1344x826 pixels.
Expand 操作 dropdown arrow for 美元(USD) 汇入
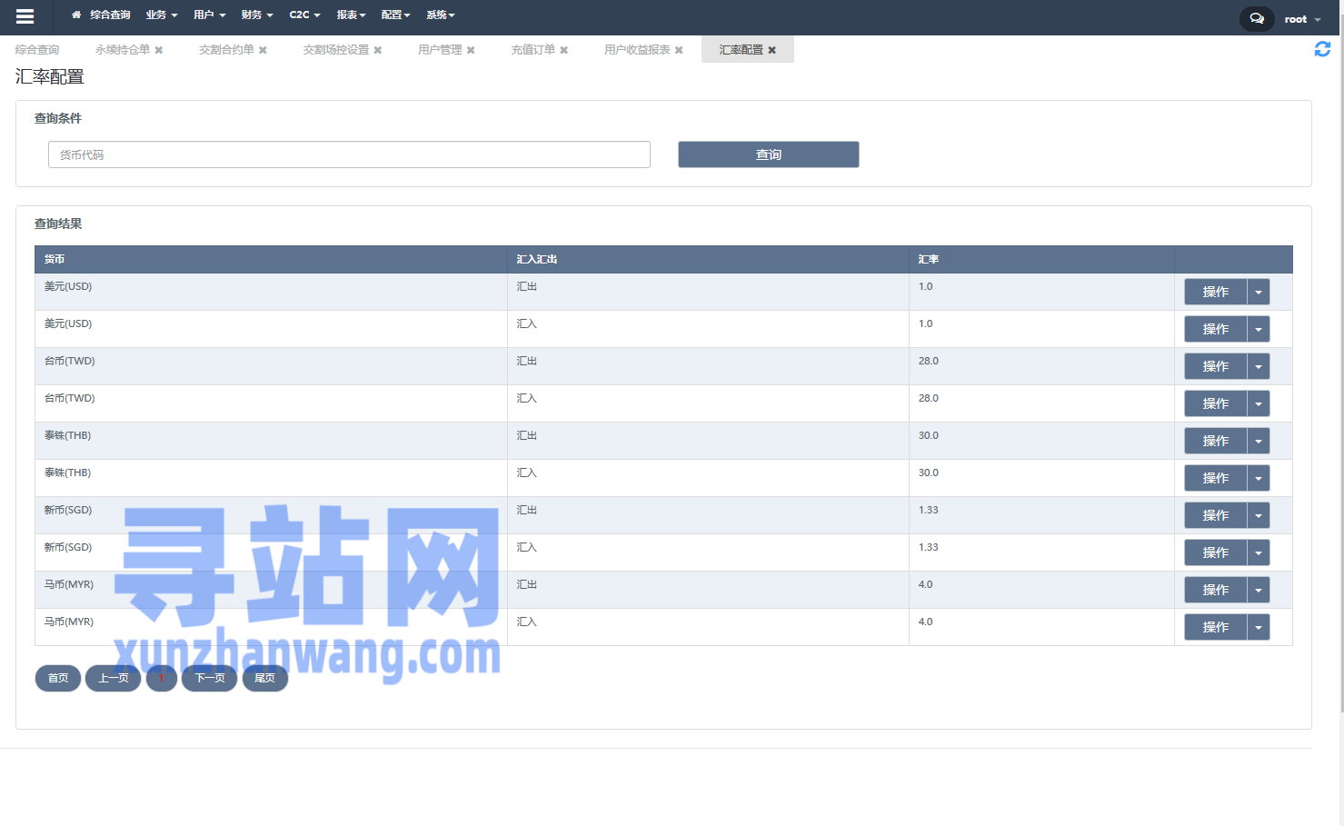click(1259, 329)
